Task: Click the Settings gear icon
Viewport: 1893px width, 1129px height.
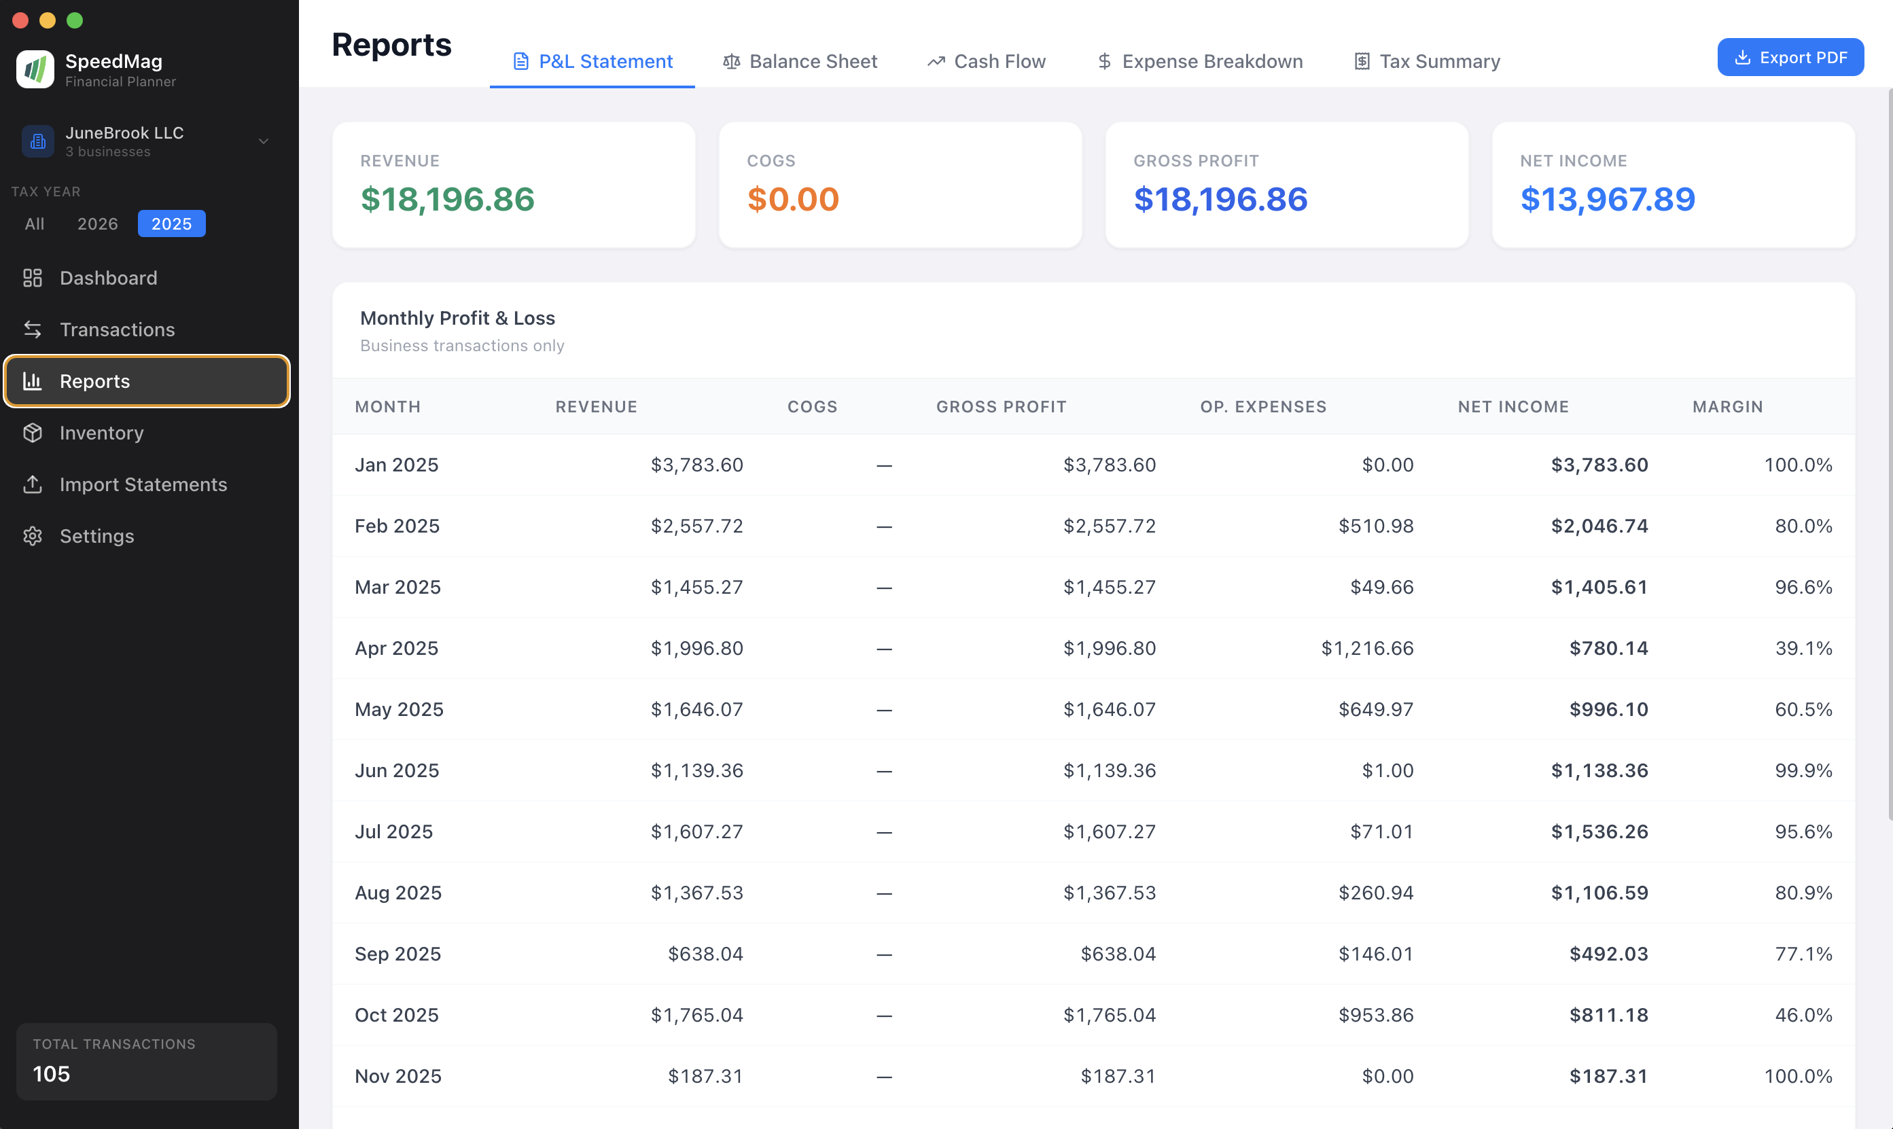Action: point(32,537)
